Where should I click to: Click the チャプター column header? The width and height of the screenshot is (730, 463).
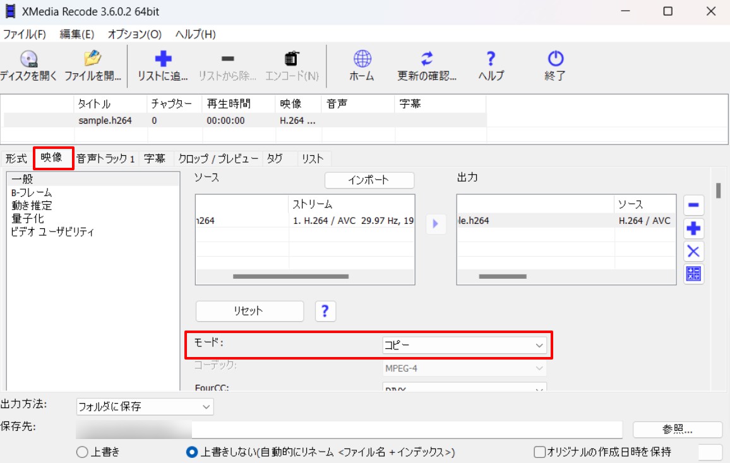coord(174,104)
